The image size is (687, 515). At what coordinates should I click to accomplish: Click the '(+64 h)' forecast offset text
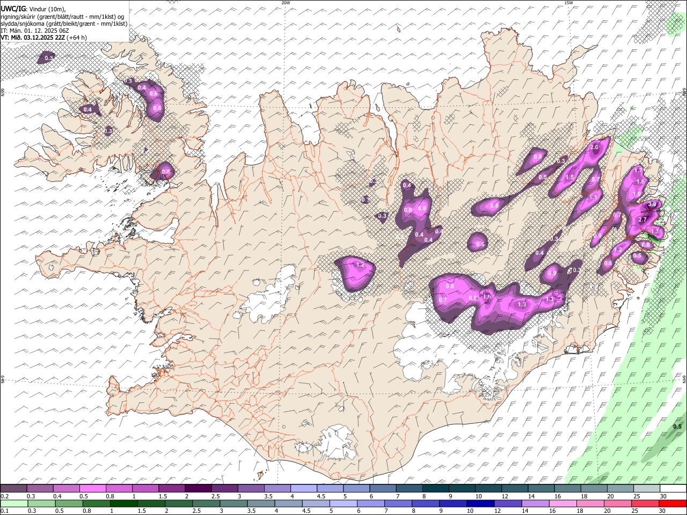pyautogui.click(x=77, y=38)
